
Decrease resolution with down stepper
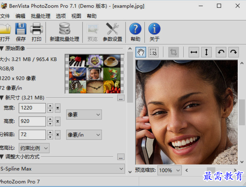(x=50, y=137)
